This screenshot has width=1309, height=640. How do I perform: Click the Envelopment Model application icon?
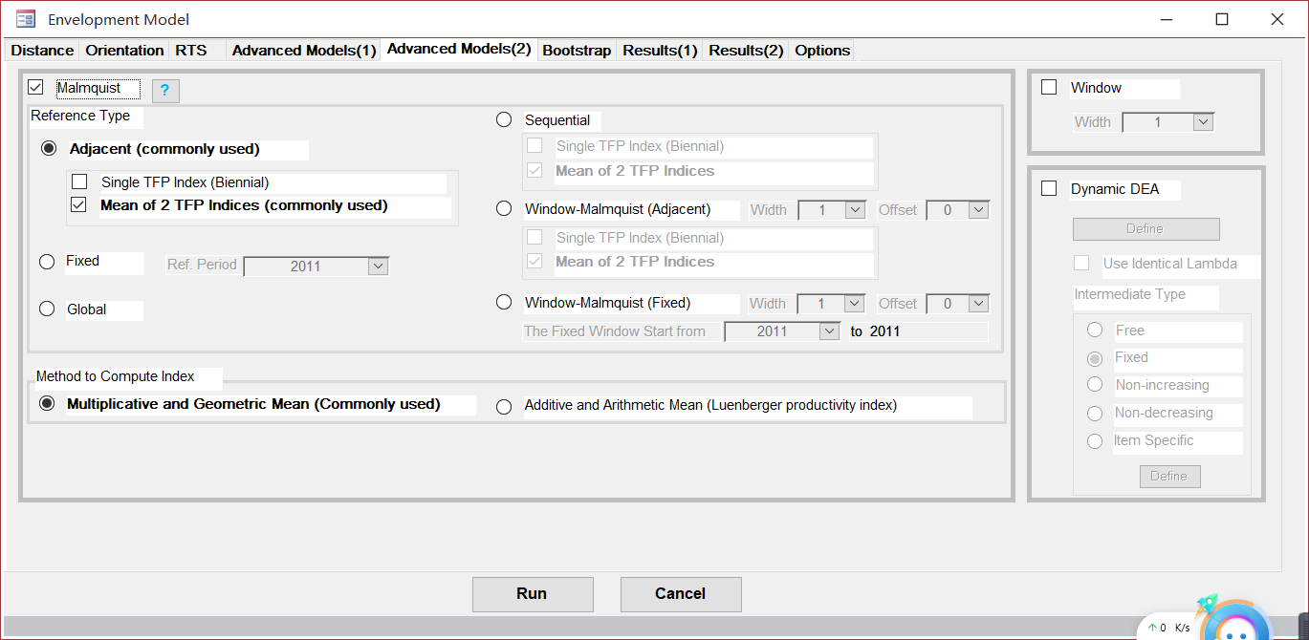tap(24, 18)
